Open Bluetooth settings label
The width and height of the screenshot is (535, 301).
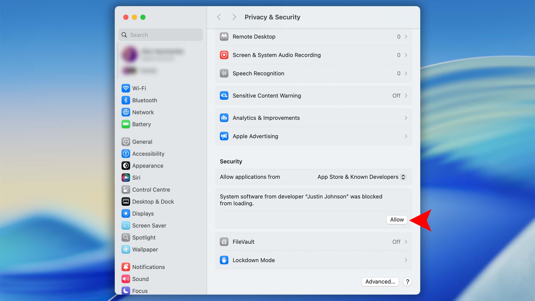click(144, 100)
